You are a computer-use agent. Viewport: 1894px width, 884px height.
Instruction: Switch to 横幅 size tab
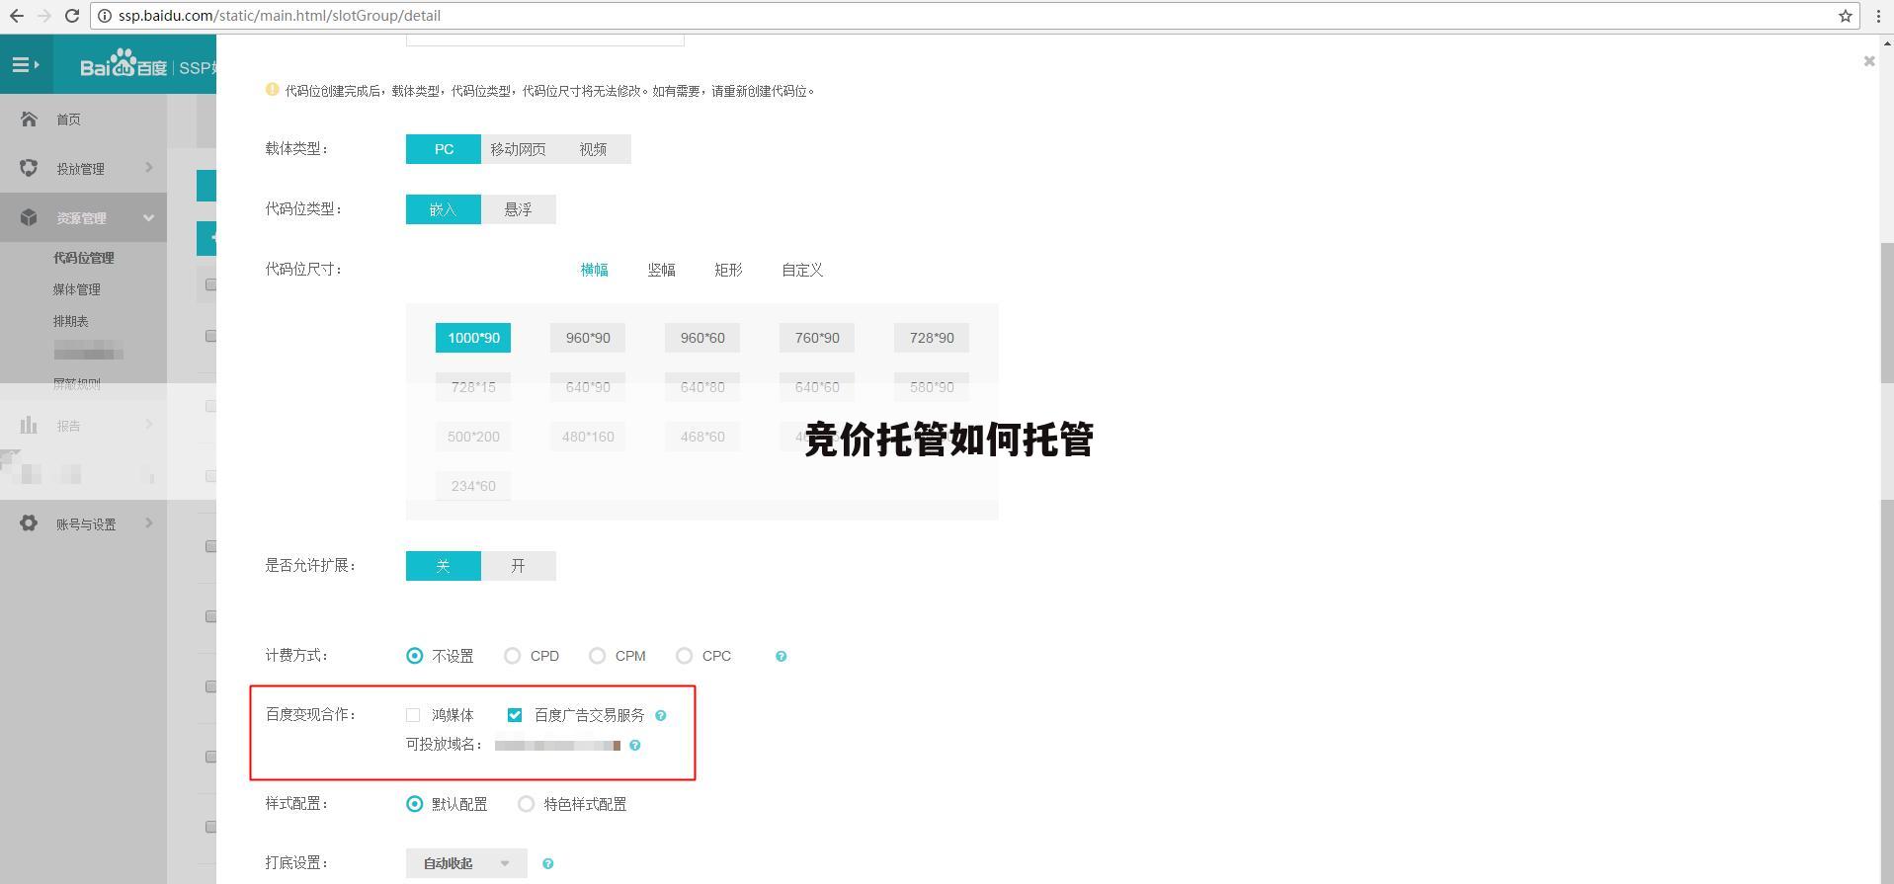coord(594,270)
